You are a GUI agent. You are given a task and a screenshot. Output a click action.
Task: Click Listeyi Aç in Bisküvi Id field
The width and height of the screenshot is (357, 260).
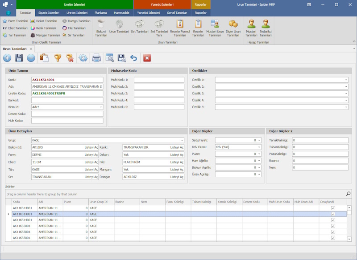pyautogui.click(x=91, y=147)
